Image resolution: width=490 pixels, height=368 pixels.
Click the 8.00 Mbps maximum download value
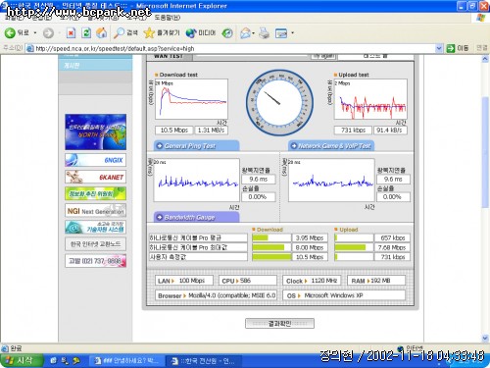[x=310, y=247]
